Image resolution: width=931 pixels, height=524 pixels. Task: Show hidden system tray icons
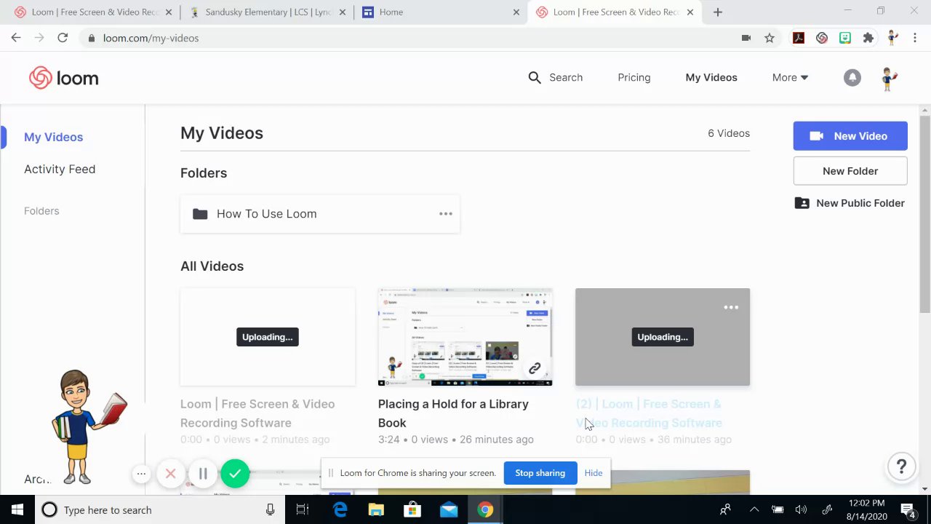tap(754, 509)
